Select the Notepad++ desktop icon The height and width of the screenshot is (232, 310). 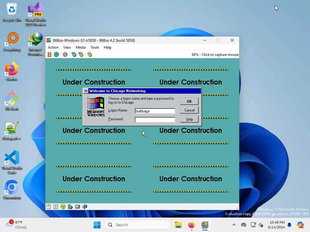[12, 130]
